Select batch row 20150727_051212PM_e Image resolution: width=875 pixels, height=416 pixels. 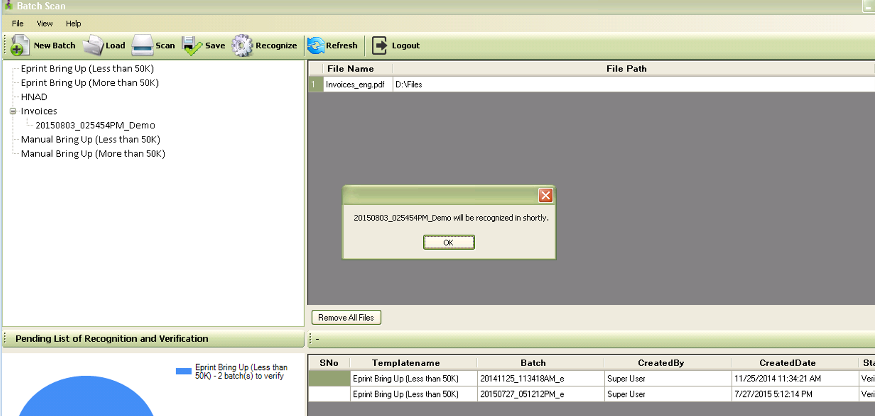[x=522, y=394]
